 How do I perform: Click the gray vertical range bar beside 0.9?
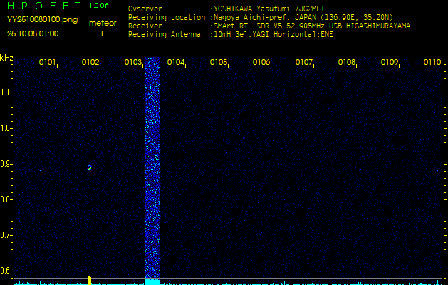14,164
